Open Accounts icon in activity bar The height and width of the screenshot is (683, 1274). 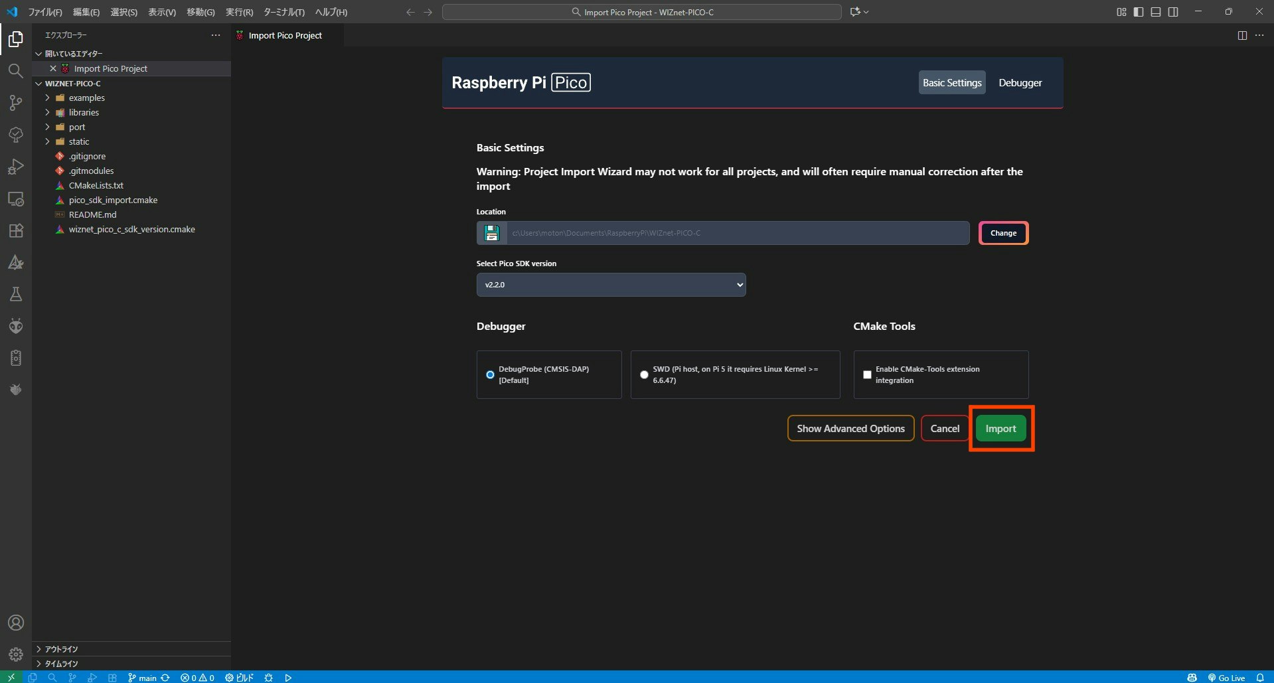16,623
